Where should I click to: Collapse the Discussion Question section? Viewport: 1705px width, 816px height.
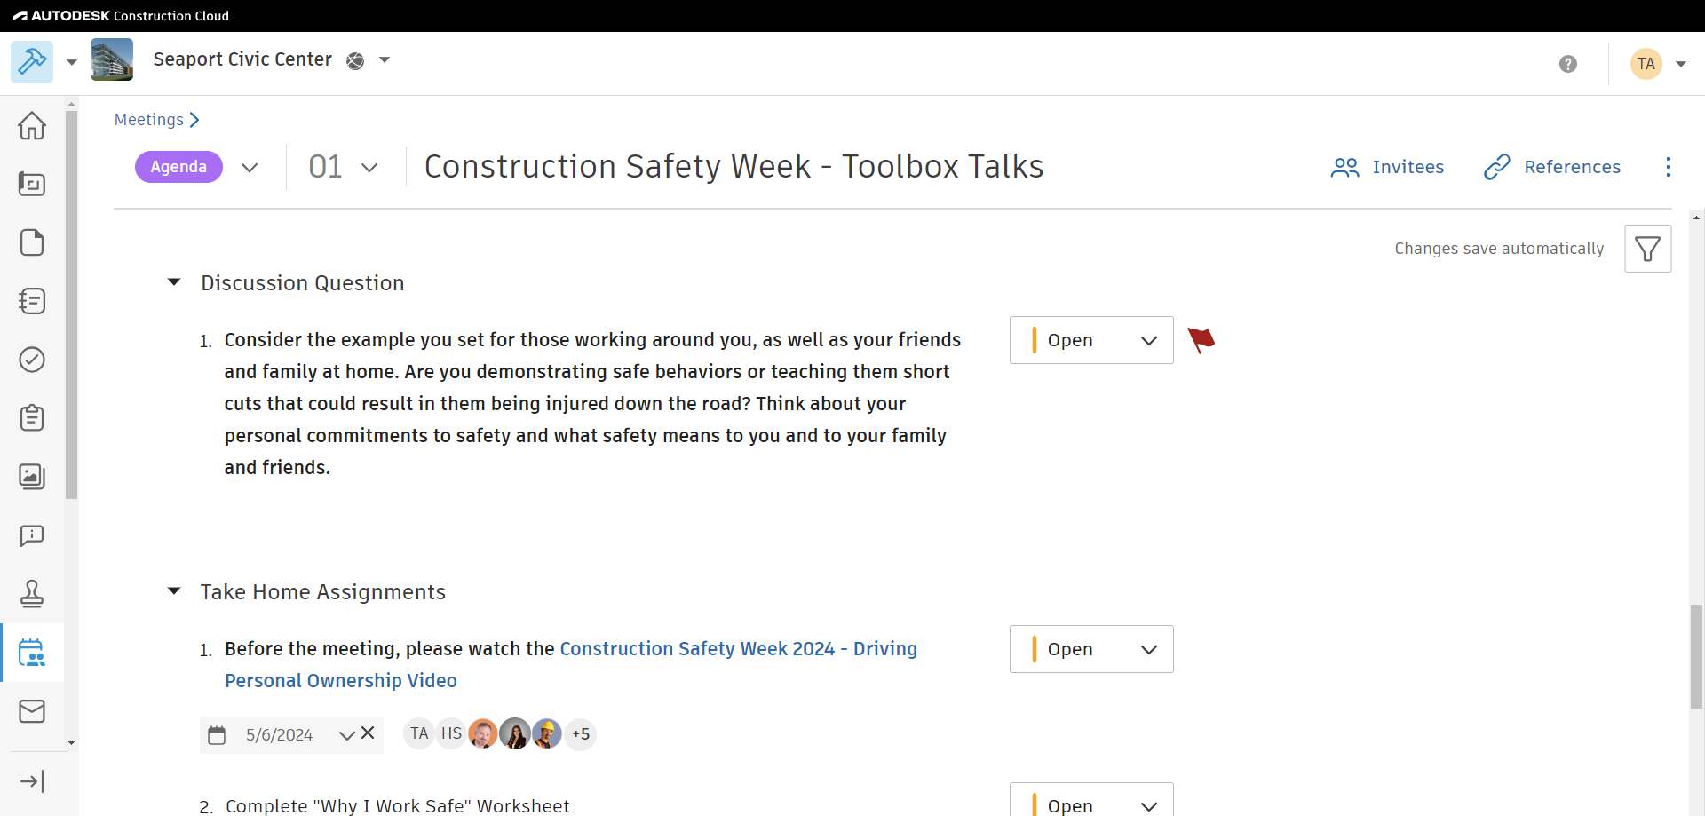click(174, 282)
